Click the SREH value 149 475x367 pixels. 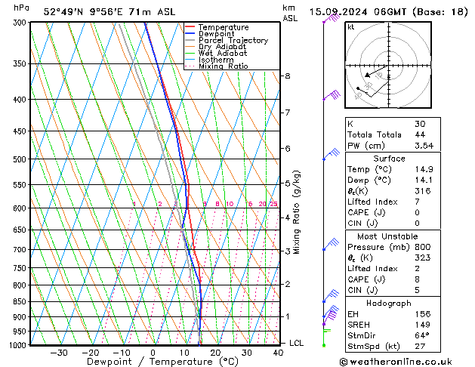pos(423,325)
